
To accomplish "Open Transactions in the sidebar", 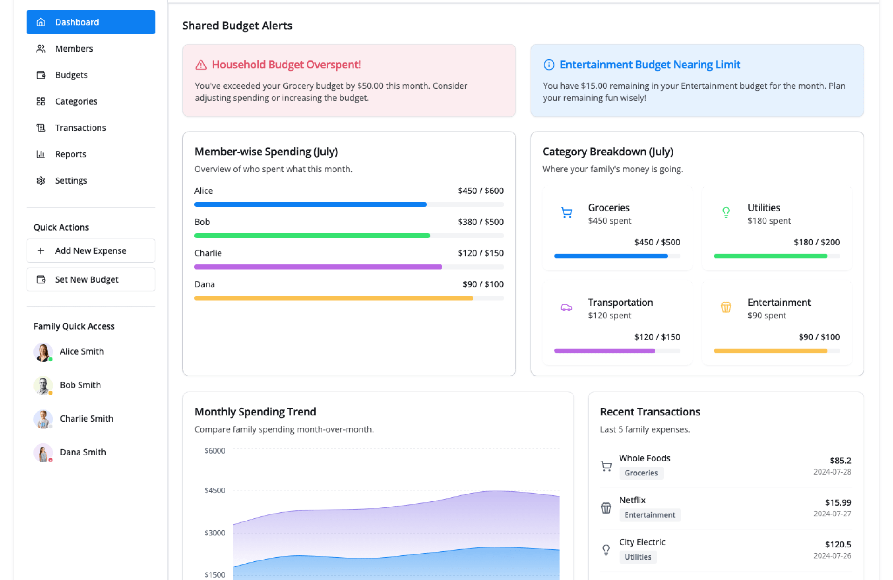I will coord(80,128).
